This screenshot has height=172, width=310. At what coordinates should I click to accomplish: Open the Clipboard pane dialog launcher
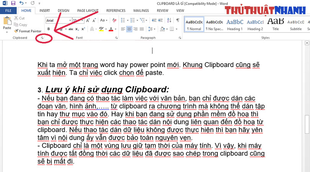pos(42,38)
